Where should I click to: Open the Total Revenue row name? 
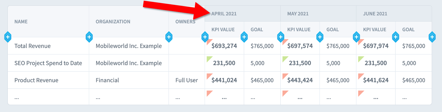32,46
